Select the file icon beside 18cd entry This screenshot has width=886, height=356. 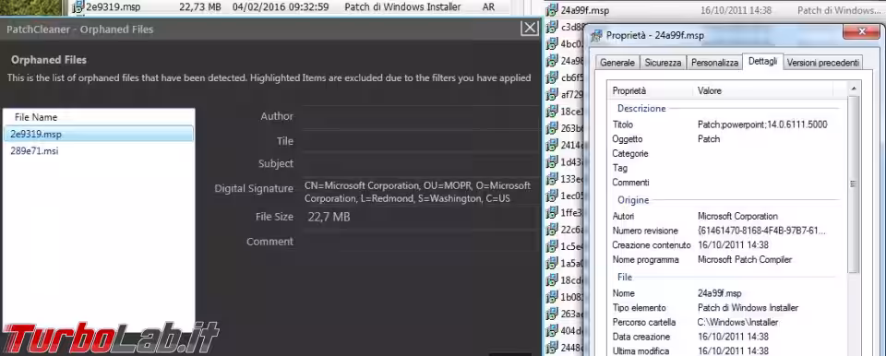click(552, 280)
